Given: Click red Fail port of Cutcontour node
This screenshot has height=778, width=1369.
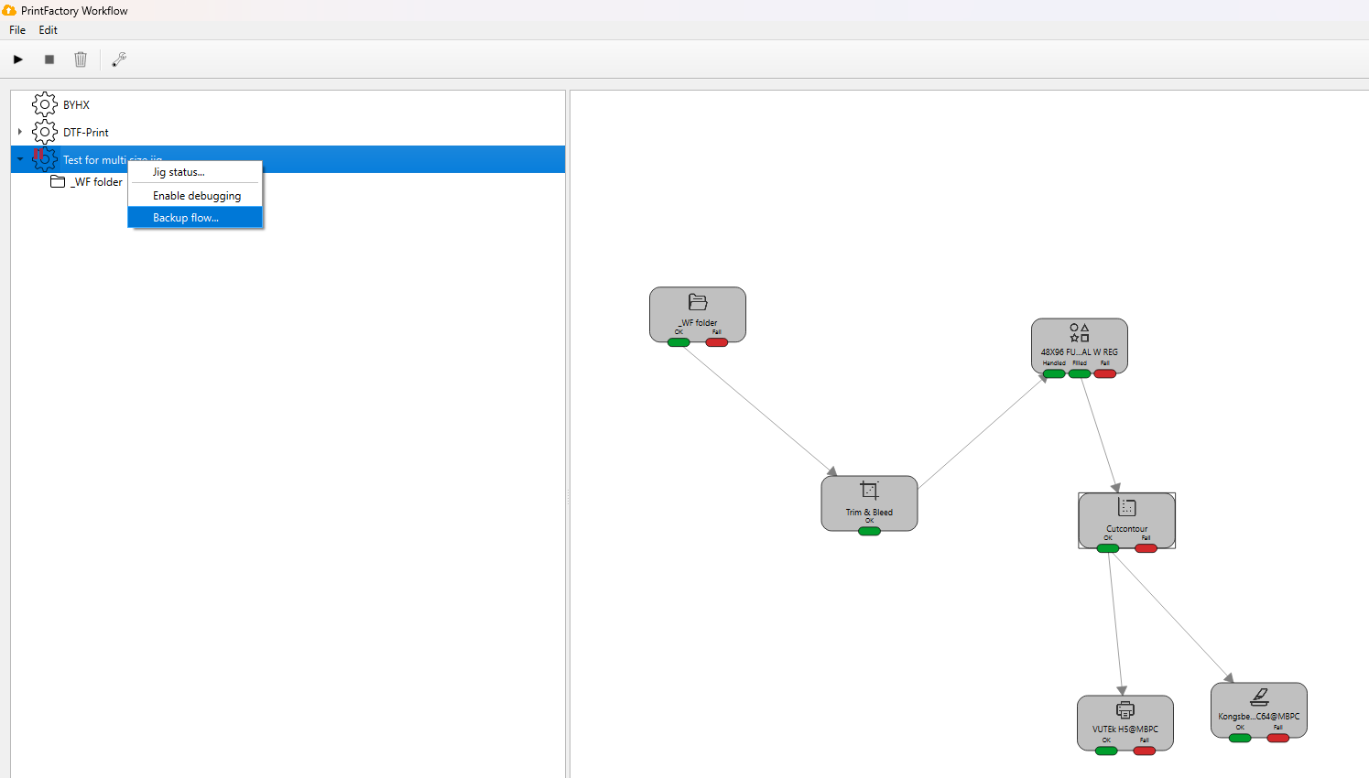Looking at the screenshot, I should point(1146,548).
